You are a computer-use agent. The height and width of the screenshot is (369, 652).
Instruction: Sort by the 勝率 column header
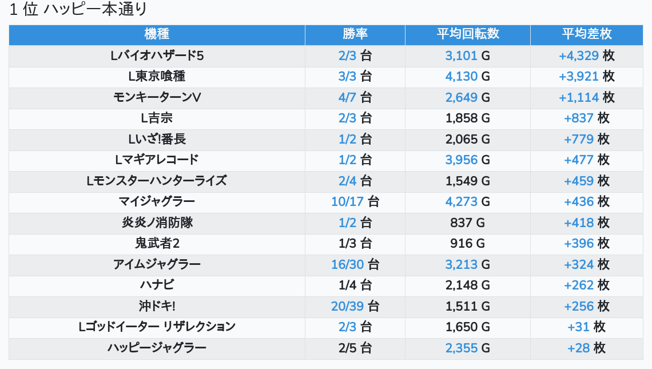coord(355,34)
